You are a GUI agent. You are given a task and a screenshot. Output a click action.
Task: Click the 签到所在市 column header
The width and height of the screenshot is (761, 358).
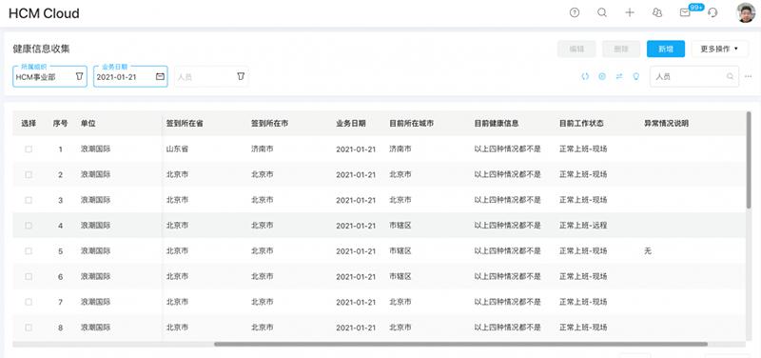269,124
